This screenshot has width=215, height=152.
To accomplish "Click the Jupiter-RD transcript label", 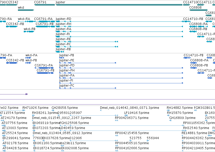I will click(63, 19).
